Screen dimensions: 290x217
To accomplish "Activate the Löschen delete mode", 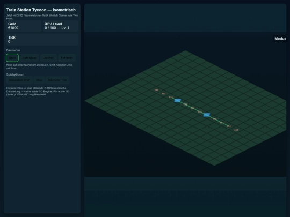I will point(48,58).
